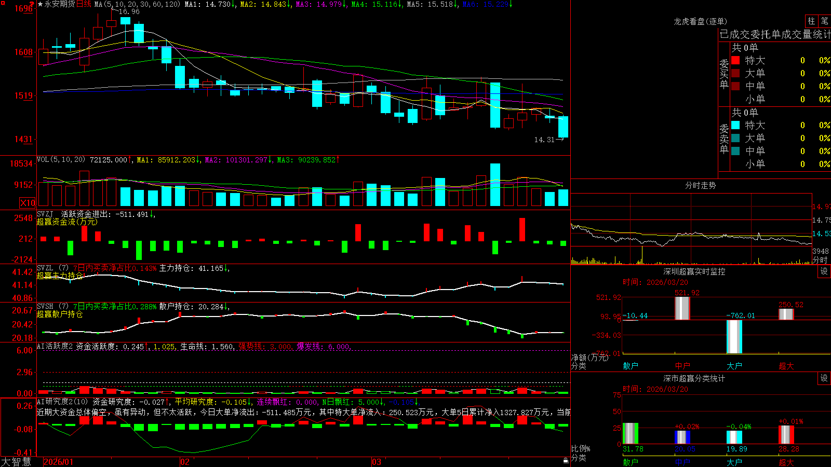
Task: Click the 爆发线: 6.000 label
Action: 323,347
